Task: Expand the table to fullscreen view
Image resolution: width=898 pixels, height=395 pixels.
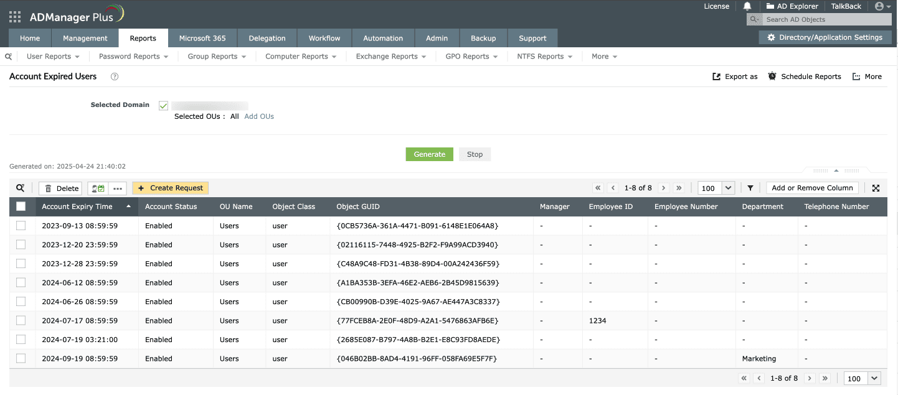Action: click(876, 187)
